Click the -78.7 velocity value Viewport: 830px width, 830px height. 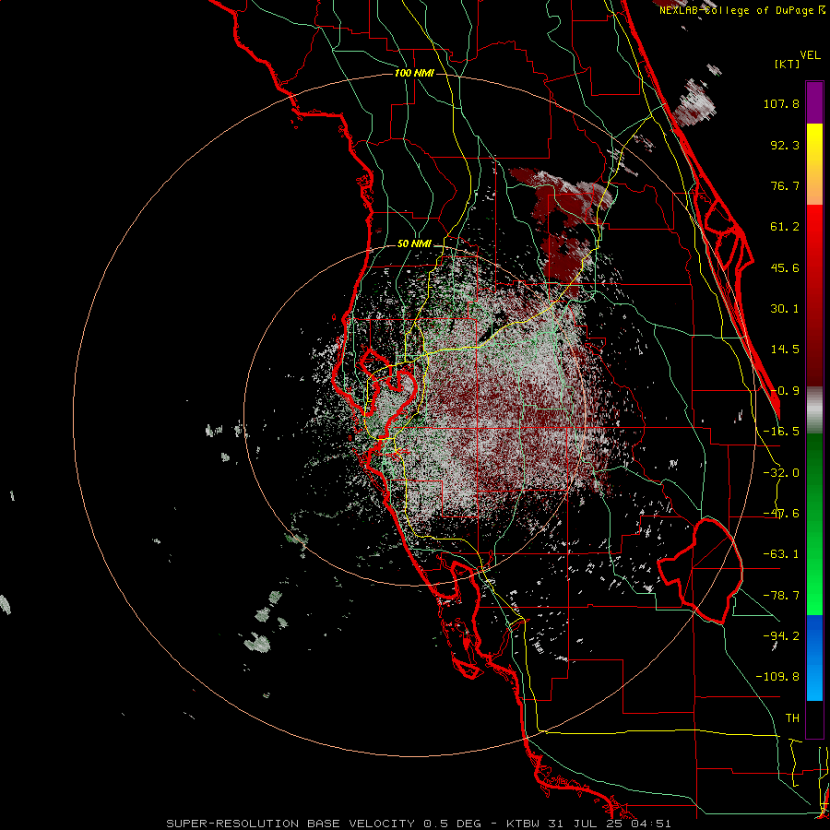pyautogui.click(x=781, y=596)
